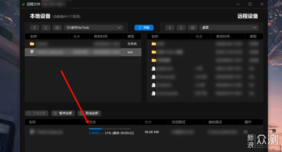
Task: Click the transfer progress bar at 31%
Action: click(110, 129)
